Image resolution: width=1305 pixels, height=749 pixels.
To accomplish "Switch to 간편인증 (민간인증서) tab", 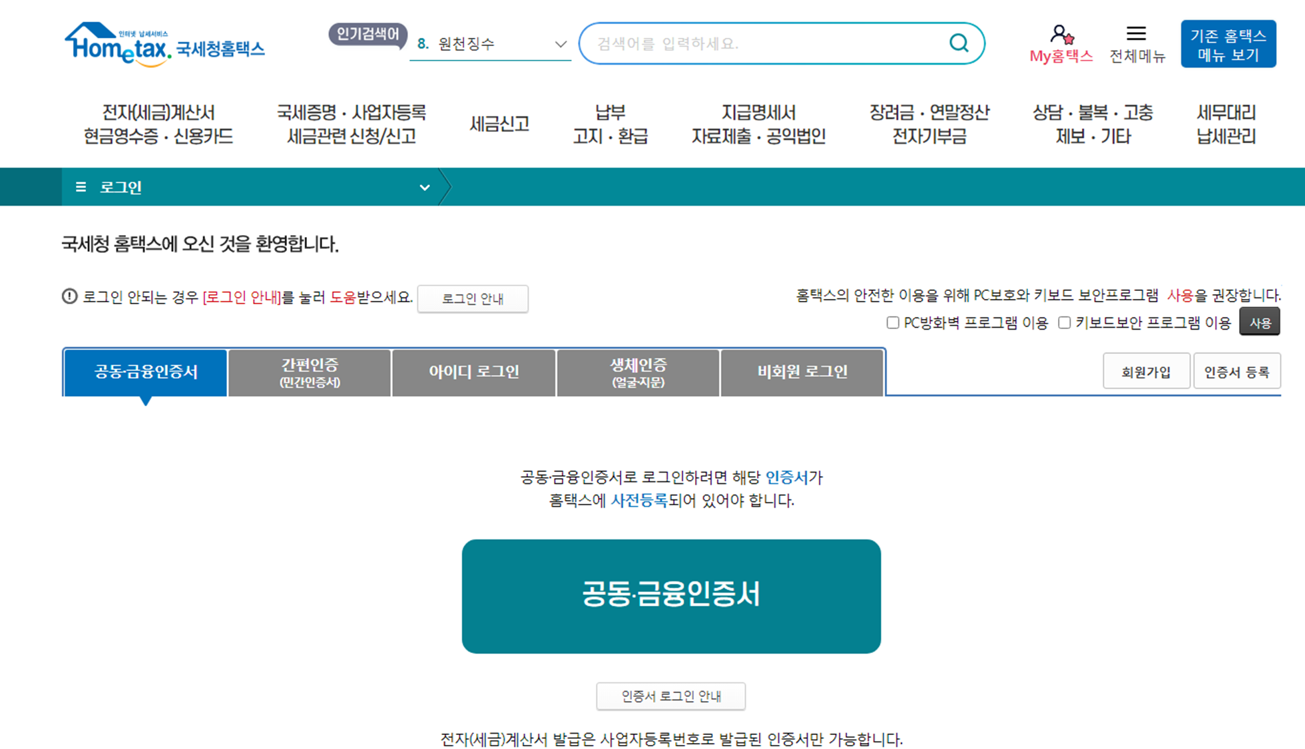I will tap(310, 372).
